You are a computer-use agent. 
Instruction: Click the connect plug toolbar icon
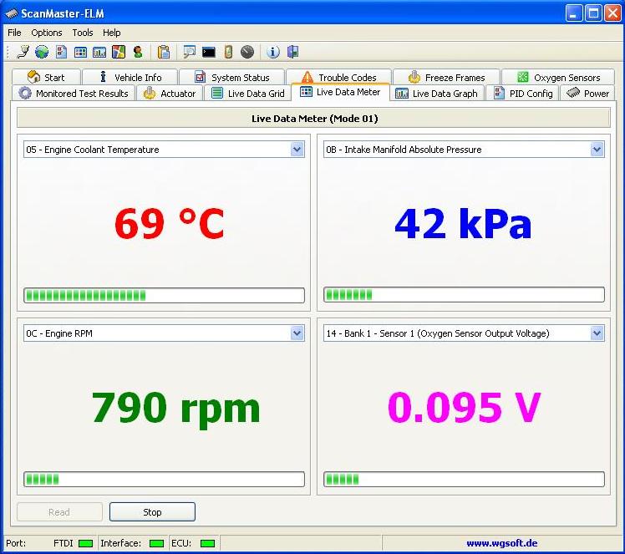(x=23, y=52)
